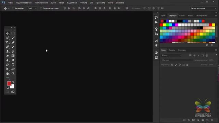Image resolution: width=219 pixels, height=123 pixels.
Task: Select the Path Selection tool
Action: [x=7, y=69]
